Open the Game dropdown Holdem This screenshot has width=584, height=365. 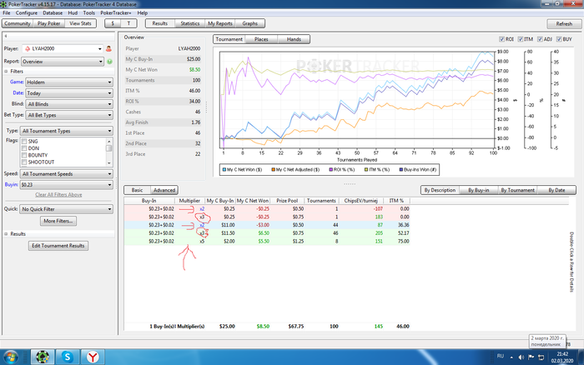click(69, 82)
